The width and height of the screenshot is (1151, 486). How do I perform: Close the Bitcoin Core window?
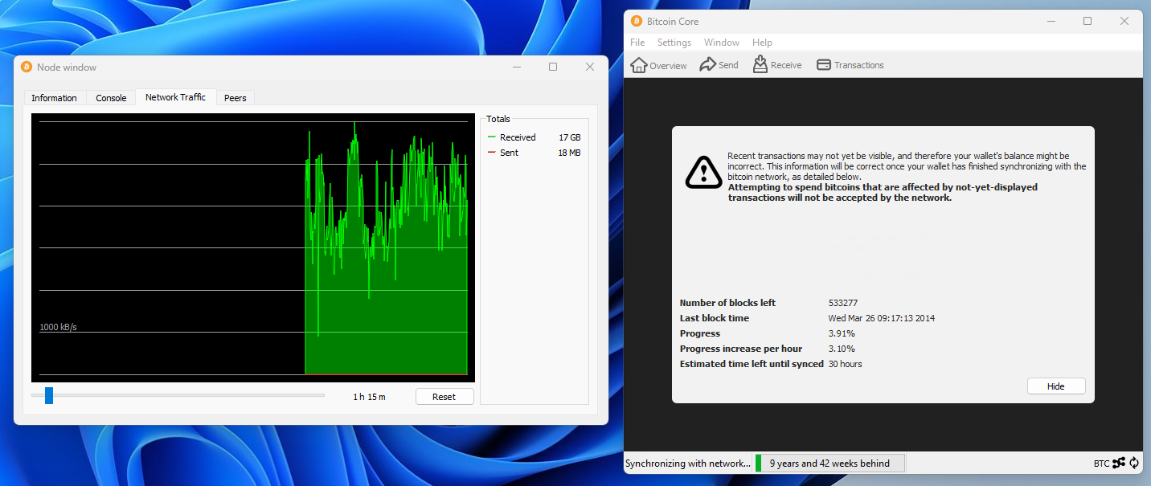point(1124,22)
